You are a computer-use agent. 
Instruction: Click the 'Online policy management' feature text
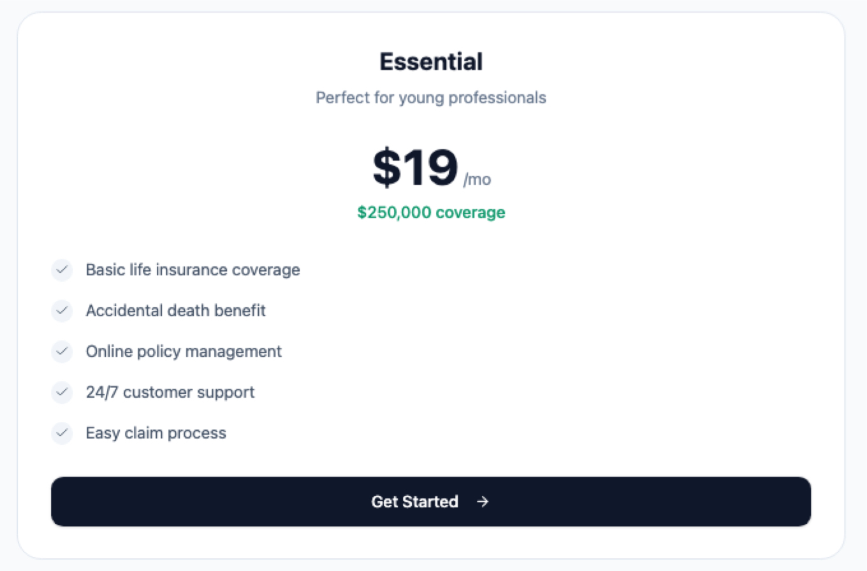(x=184, y=352)
